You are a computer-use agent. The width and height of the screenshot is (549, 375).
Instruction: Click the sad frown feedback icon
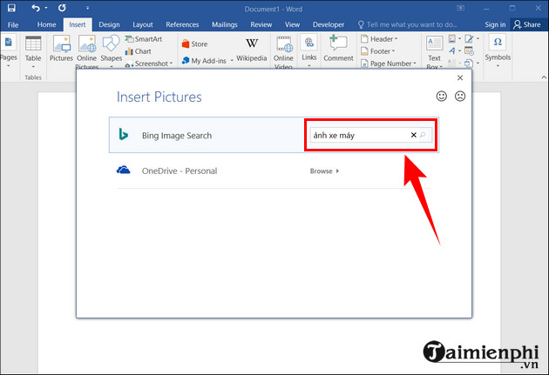[x=460, y=96]
